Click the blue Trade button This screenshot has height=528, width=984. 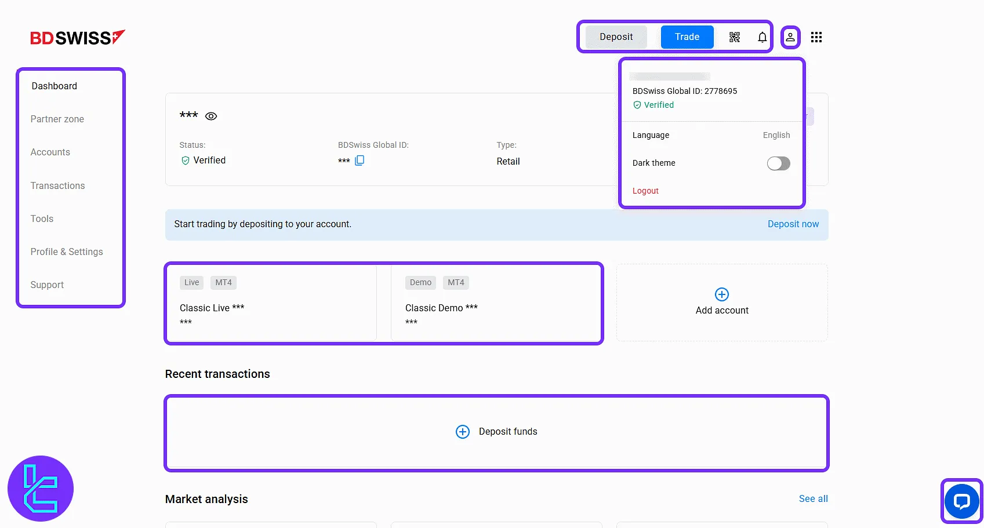pos(687,37)
